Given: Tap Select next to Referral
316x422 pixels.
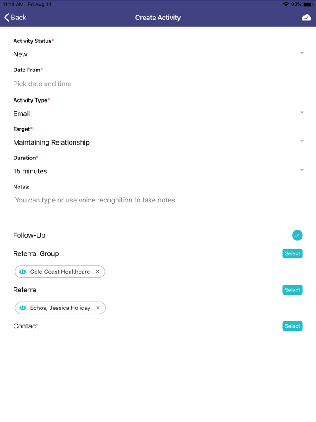Looking at the screenshot, I should coord(292,290).
